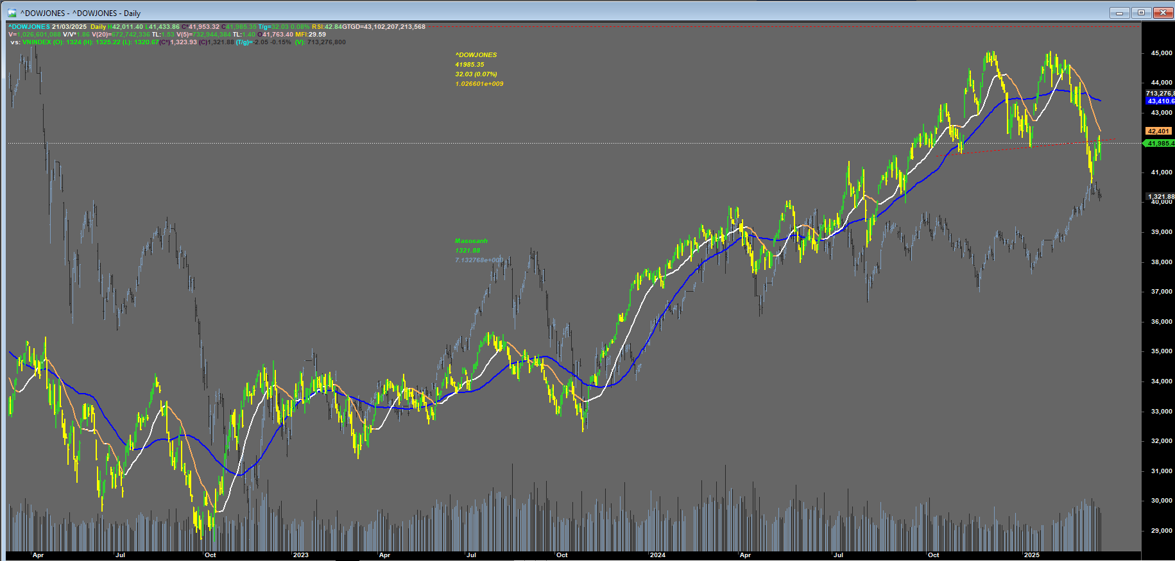
Task: Click the low value L41,433.86 in the header
Action: pos(163,27)
